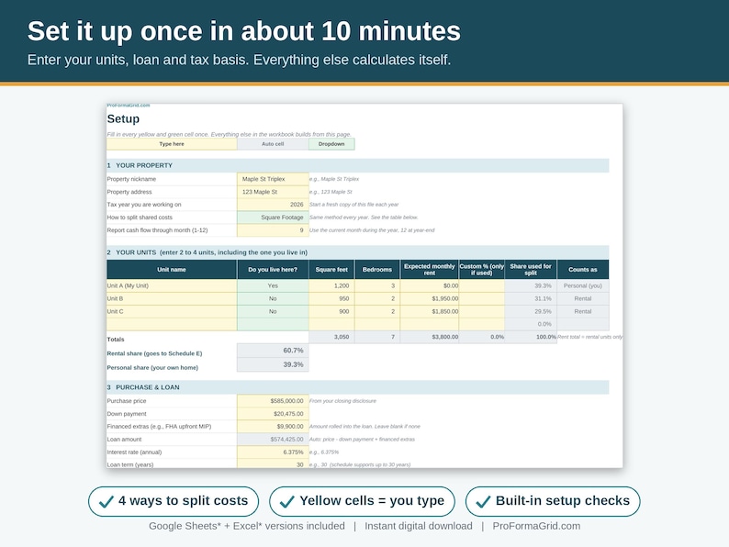Click the checkmark beside '4 ways to split costs'
729x547 pixels.
[x=107, y=501]
